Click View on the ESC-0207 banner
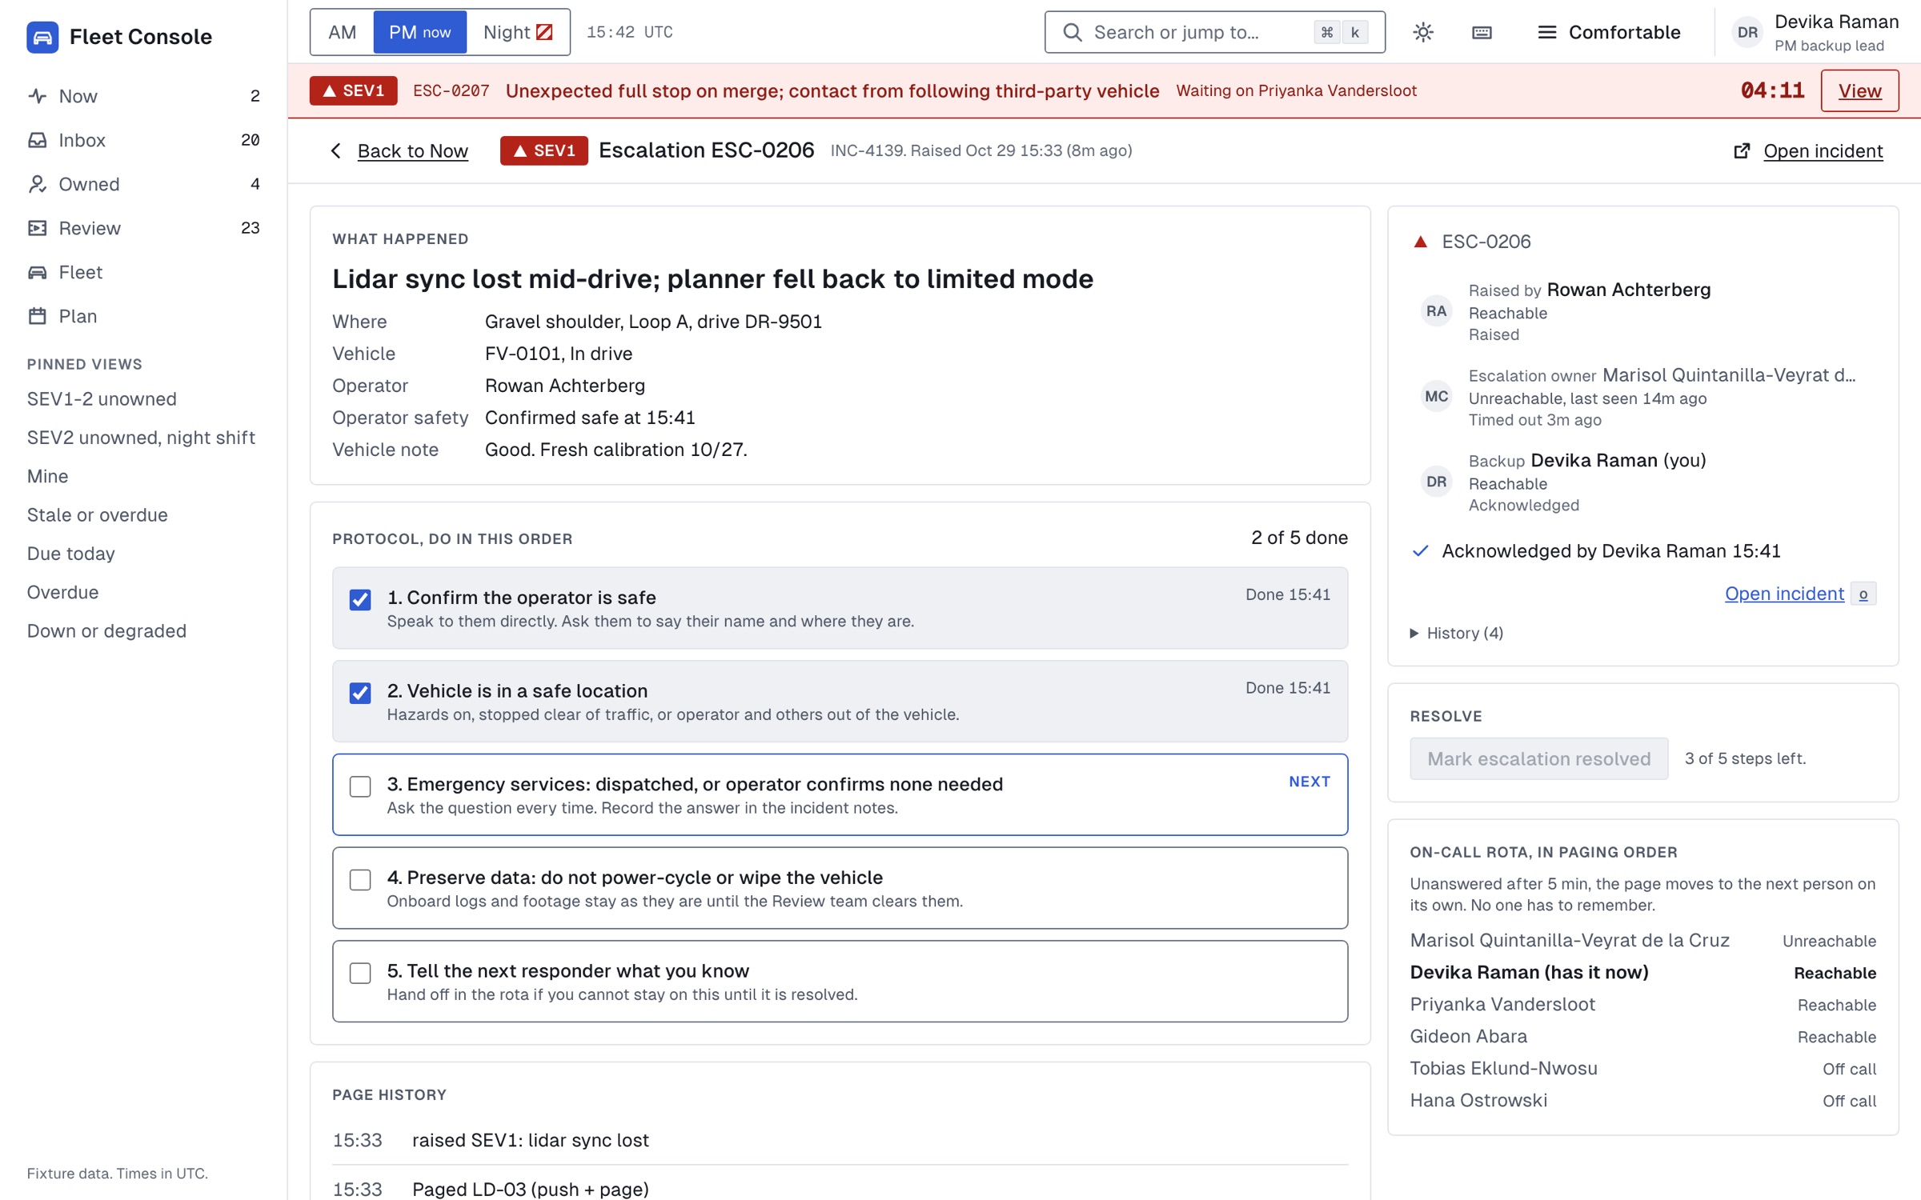The image size is (1921, 1200). [x=1859, y=90]
